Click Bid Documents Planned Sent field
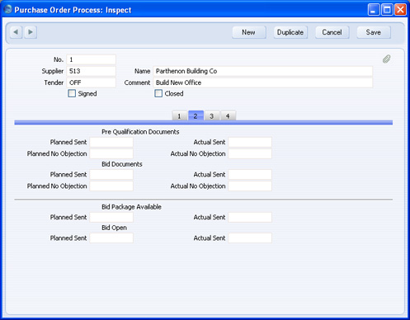The width and height of the screenshot is (410, 320). coord(111,175)
